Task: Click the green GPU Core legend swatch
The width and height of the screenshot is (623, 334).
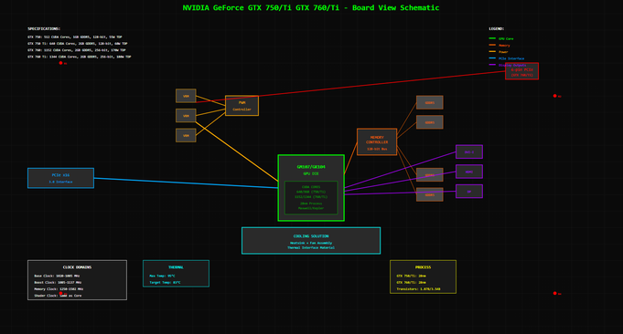Action: 492,38
